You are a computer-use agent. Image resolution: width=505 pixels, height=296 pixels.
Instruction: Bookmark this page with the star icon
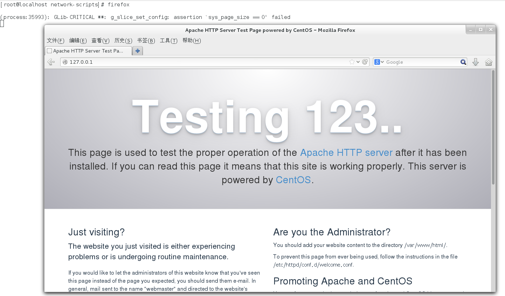pyautogui.click(x=352, y=62)
